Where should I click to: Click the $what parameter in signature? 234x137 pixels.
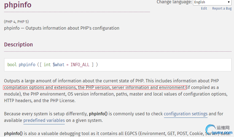point(58,65)
